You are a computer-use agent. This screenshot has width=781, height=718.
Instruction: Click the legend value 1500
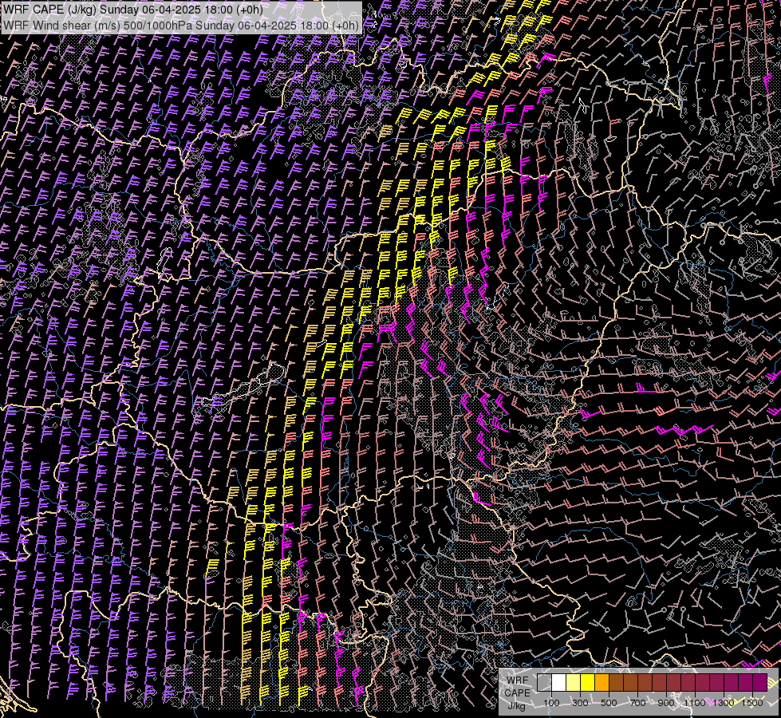[x=752, y=703]
